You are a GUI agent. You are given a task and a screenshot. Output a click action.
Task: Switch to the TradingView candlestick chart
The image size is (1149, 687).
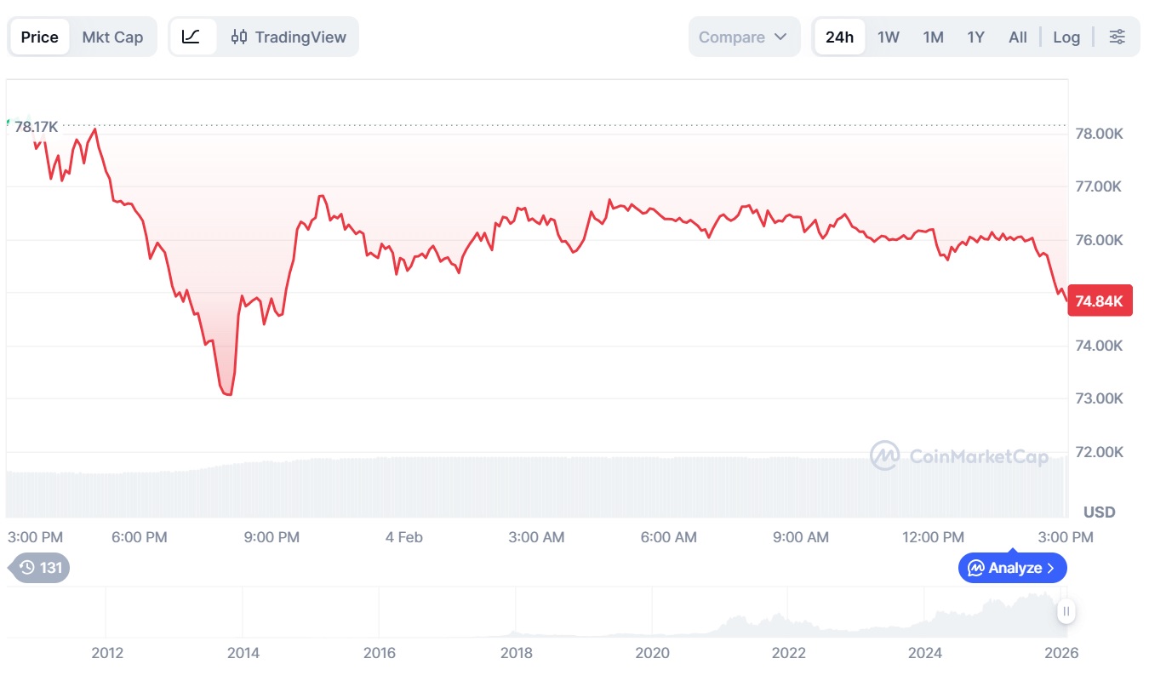[289, 37]
